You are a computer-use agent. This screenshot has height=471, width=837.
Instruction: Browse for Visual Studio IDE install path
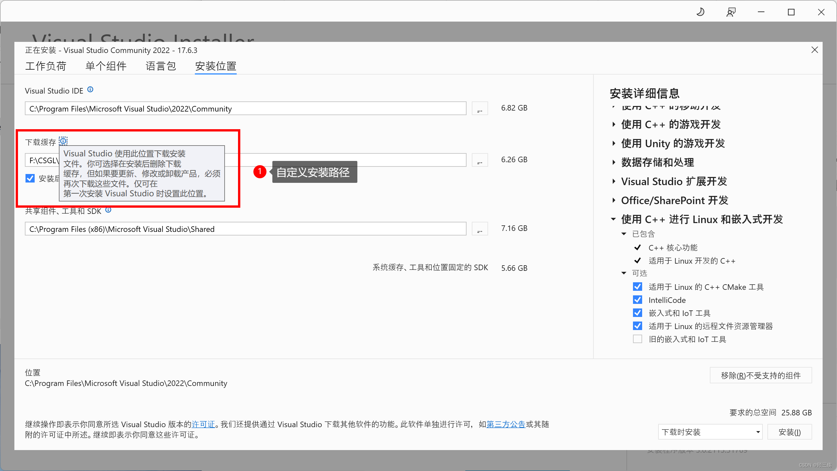click(479, 108)
